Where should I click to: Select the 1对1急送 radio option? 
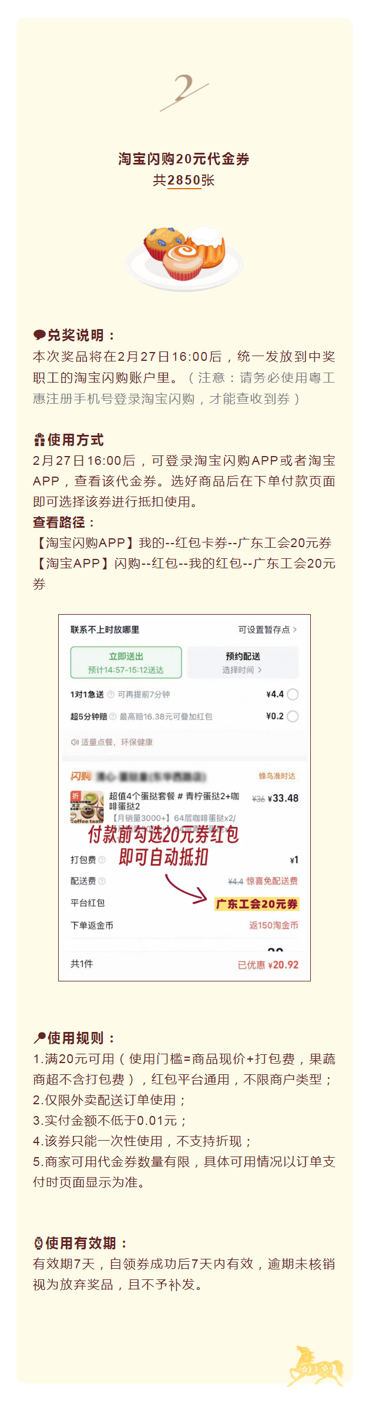pos(293,694)
